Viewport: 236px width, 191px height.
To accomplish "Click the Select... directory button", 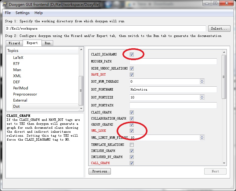I will (219, 28).
